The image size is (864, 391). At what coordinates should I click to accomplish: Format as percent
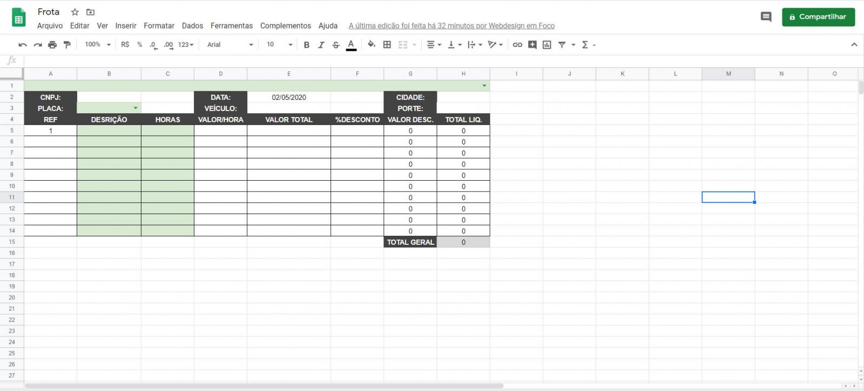[x=140, y=45]
